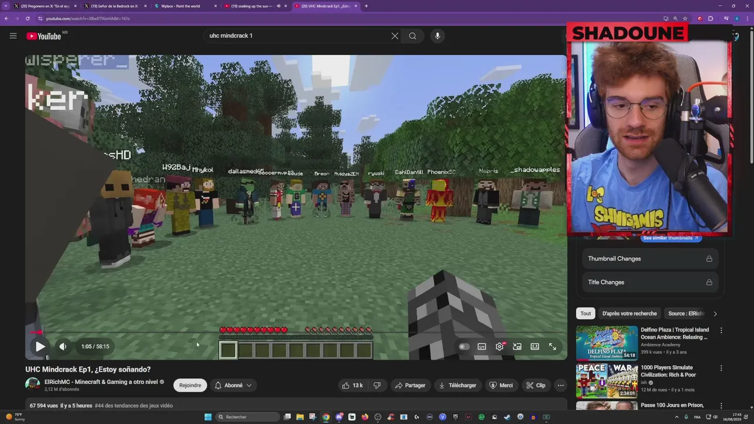Turn on subtitles in the player
754x424 pixels.
(482, 346)
